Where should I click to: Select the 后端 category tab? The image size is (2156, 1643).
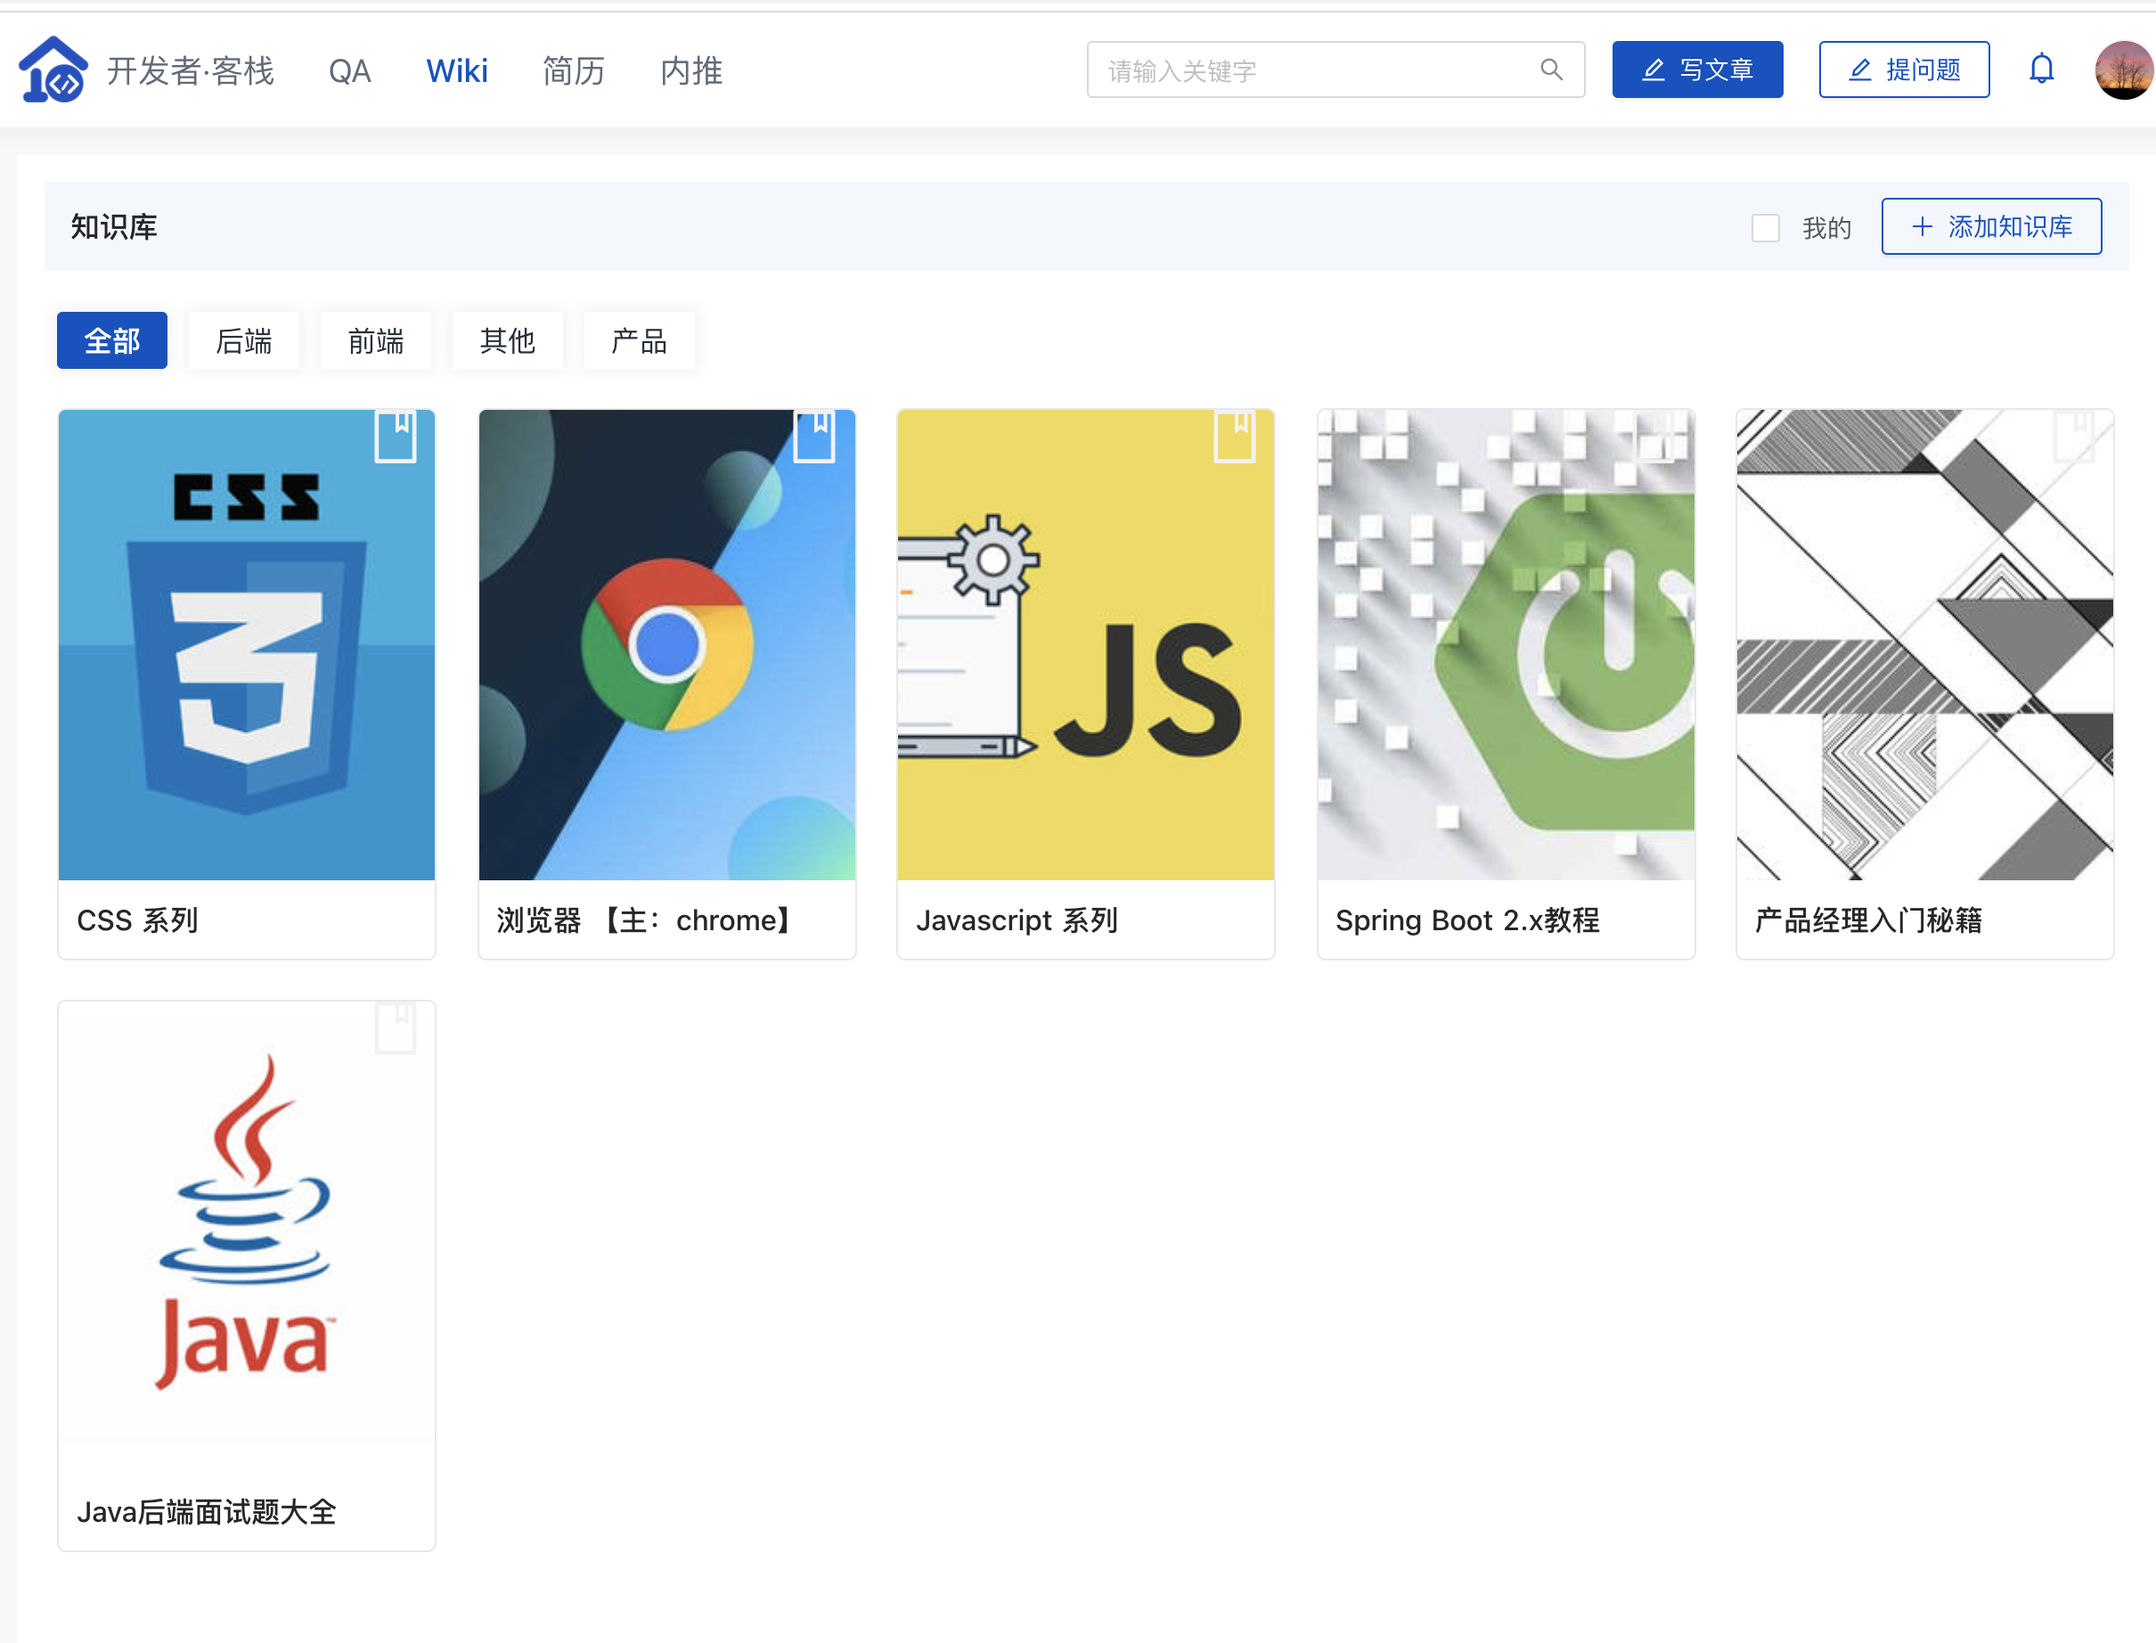click(x=243, y=340)
